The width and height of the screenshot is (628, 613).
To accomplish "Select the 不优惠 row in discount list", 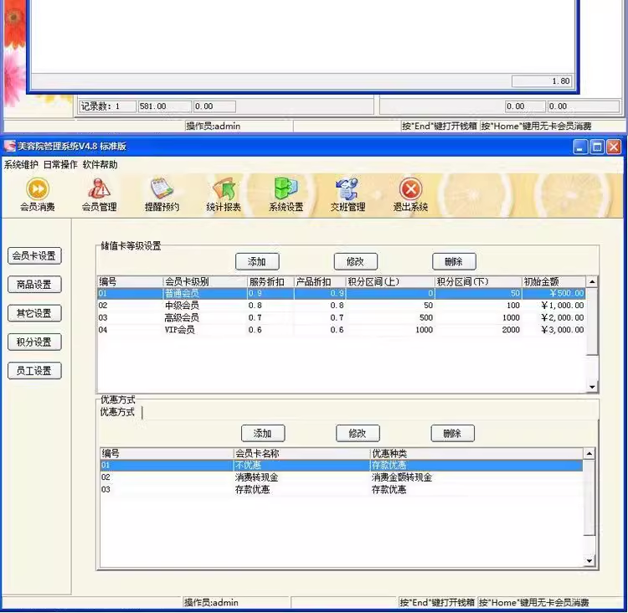I will (x=342, y=466).
